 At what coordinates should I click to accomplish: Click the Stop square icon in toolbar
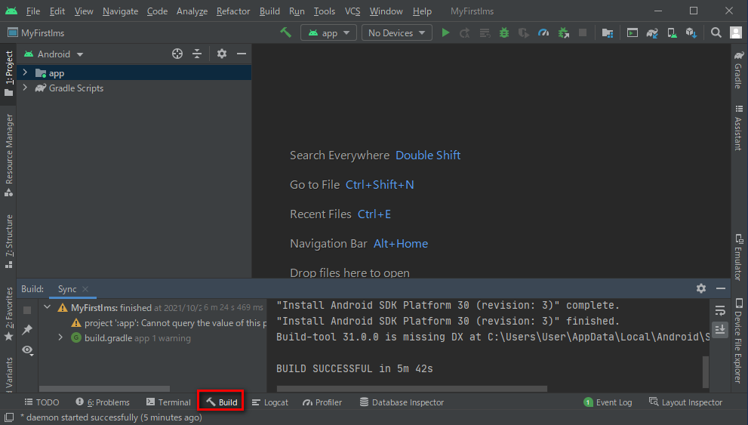point(583,32)
